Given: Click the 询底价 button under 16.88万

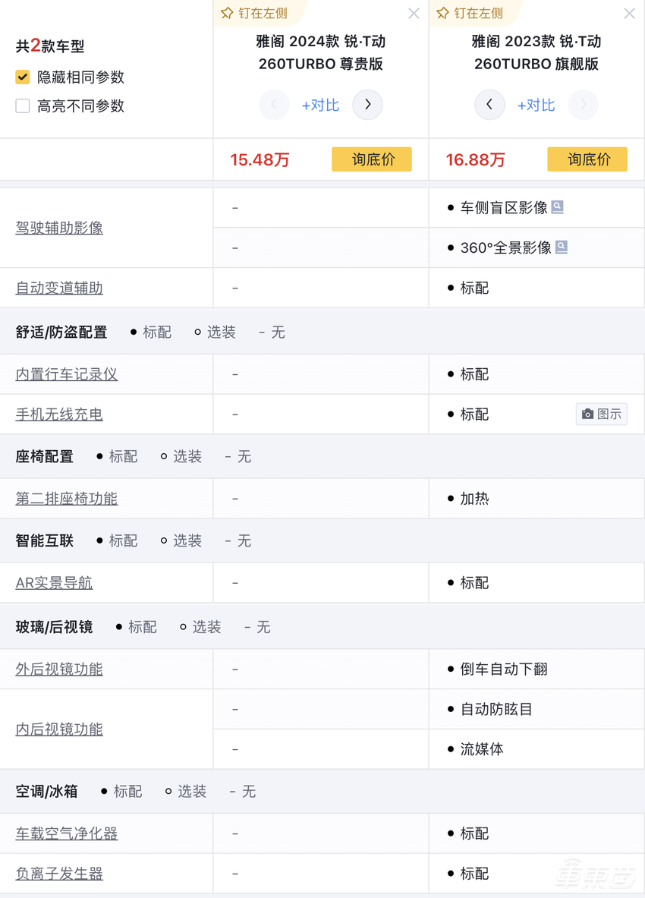Looking at the screenshot, I should 587,159.
